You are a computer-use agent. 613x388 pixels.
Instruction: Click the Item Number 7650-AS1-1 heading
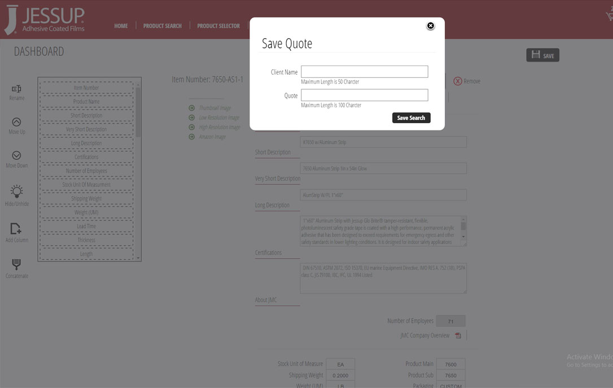(x=207, y=80)
